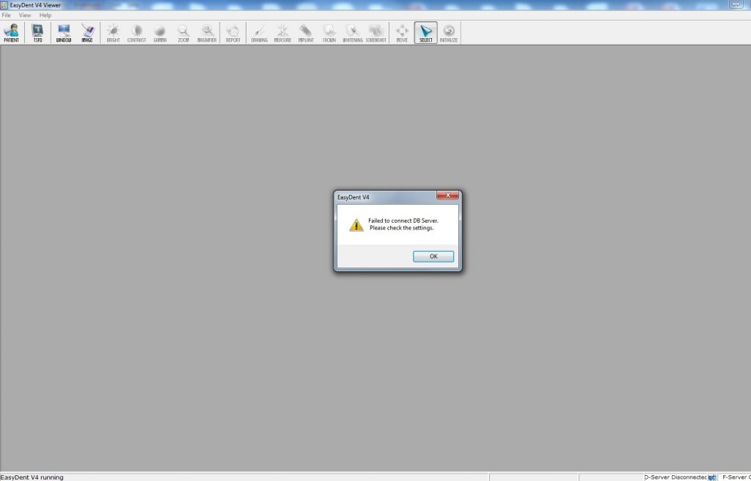The height and width of the screenshot is (481, 751).
Task: Click the server connection status icon
Action: (x=712, y=477)
